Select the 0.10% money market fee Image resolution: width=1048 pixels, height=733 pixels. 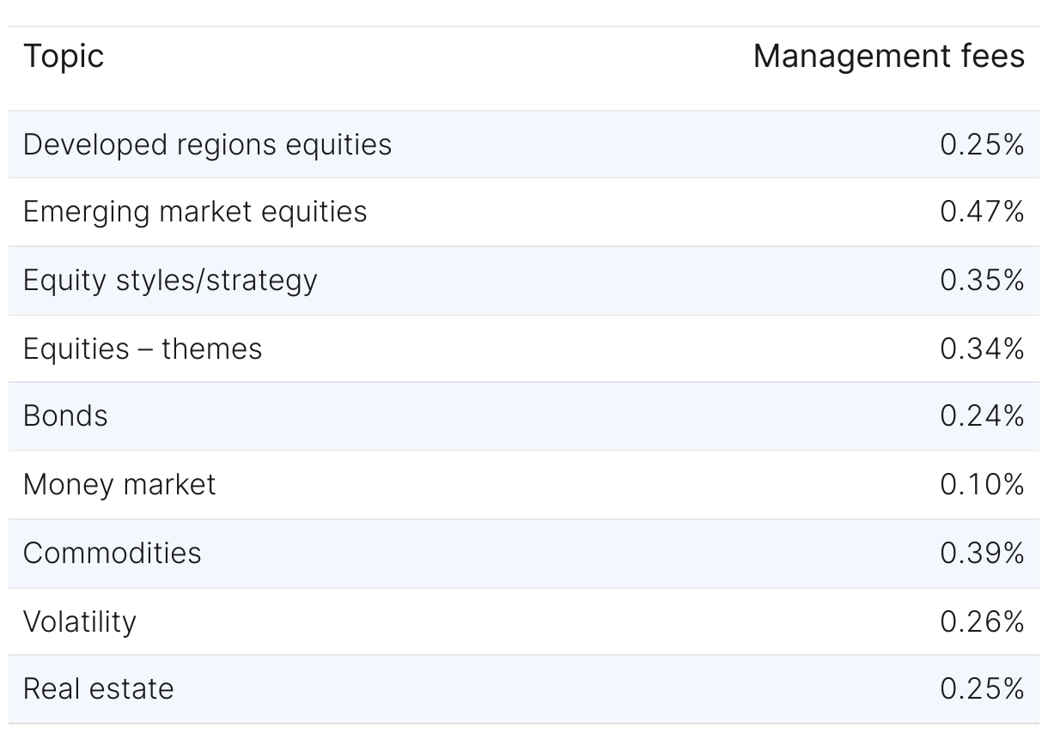(982, 485)
